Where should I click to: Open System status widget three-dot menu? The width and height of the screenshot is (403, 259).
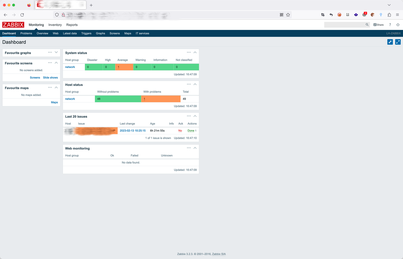pyautogui.click(x=189, y=53)
